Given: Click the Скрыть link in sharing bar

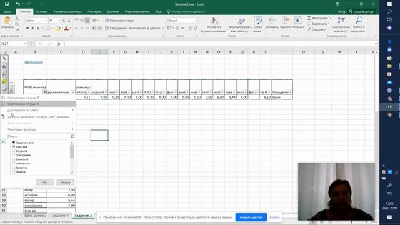Looking at the screenshot, I should (x=274, y=217).
